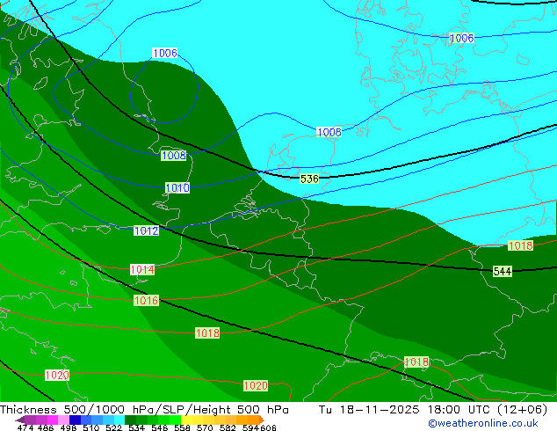This screenshot has width=557, height=431.
Task: Click the 1008 label on a cyan background
Action: point(329,132)
